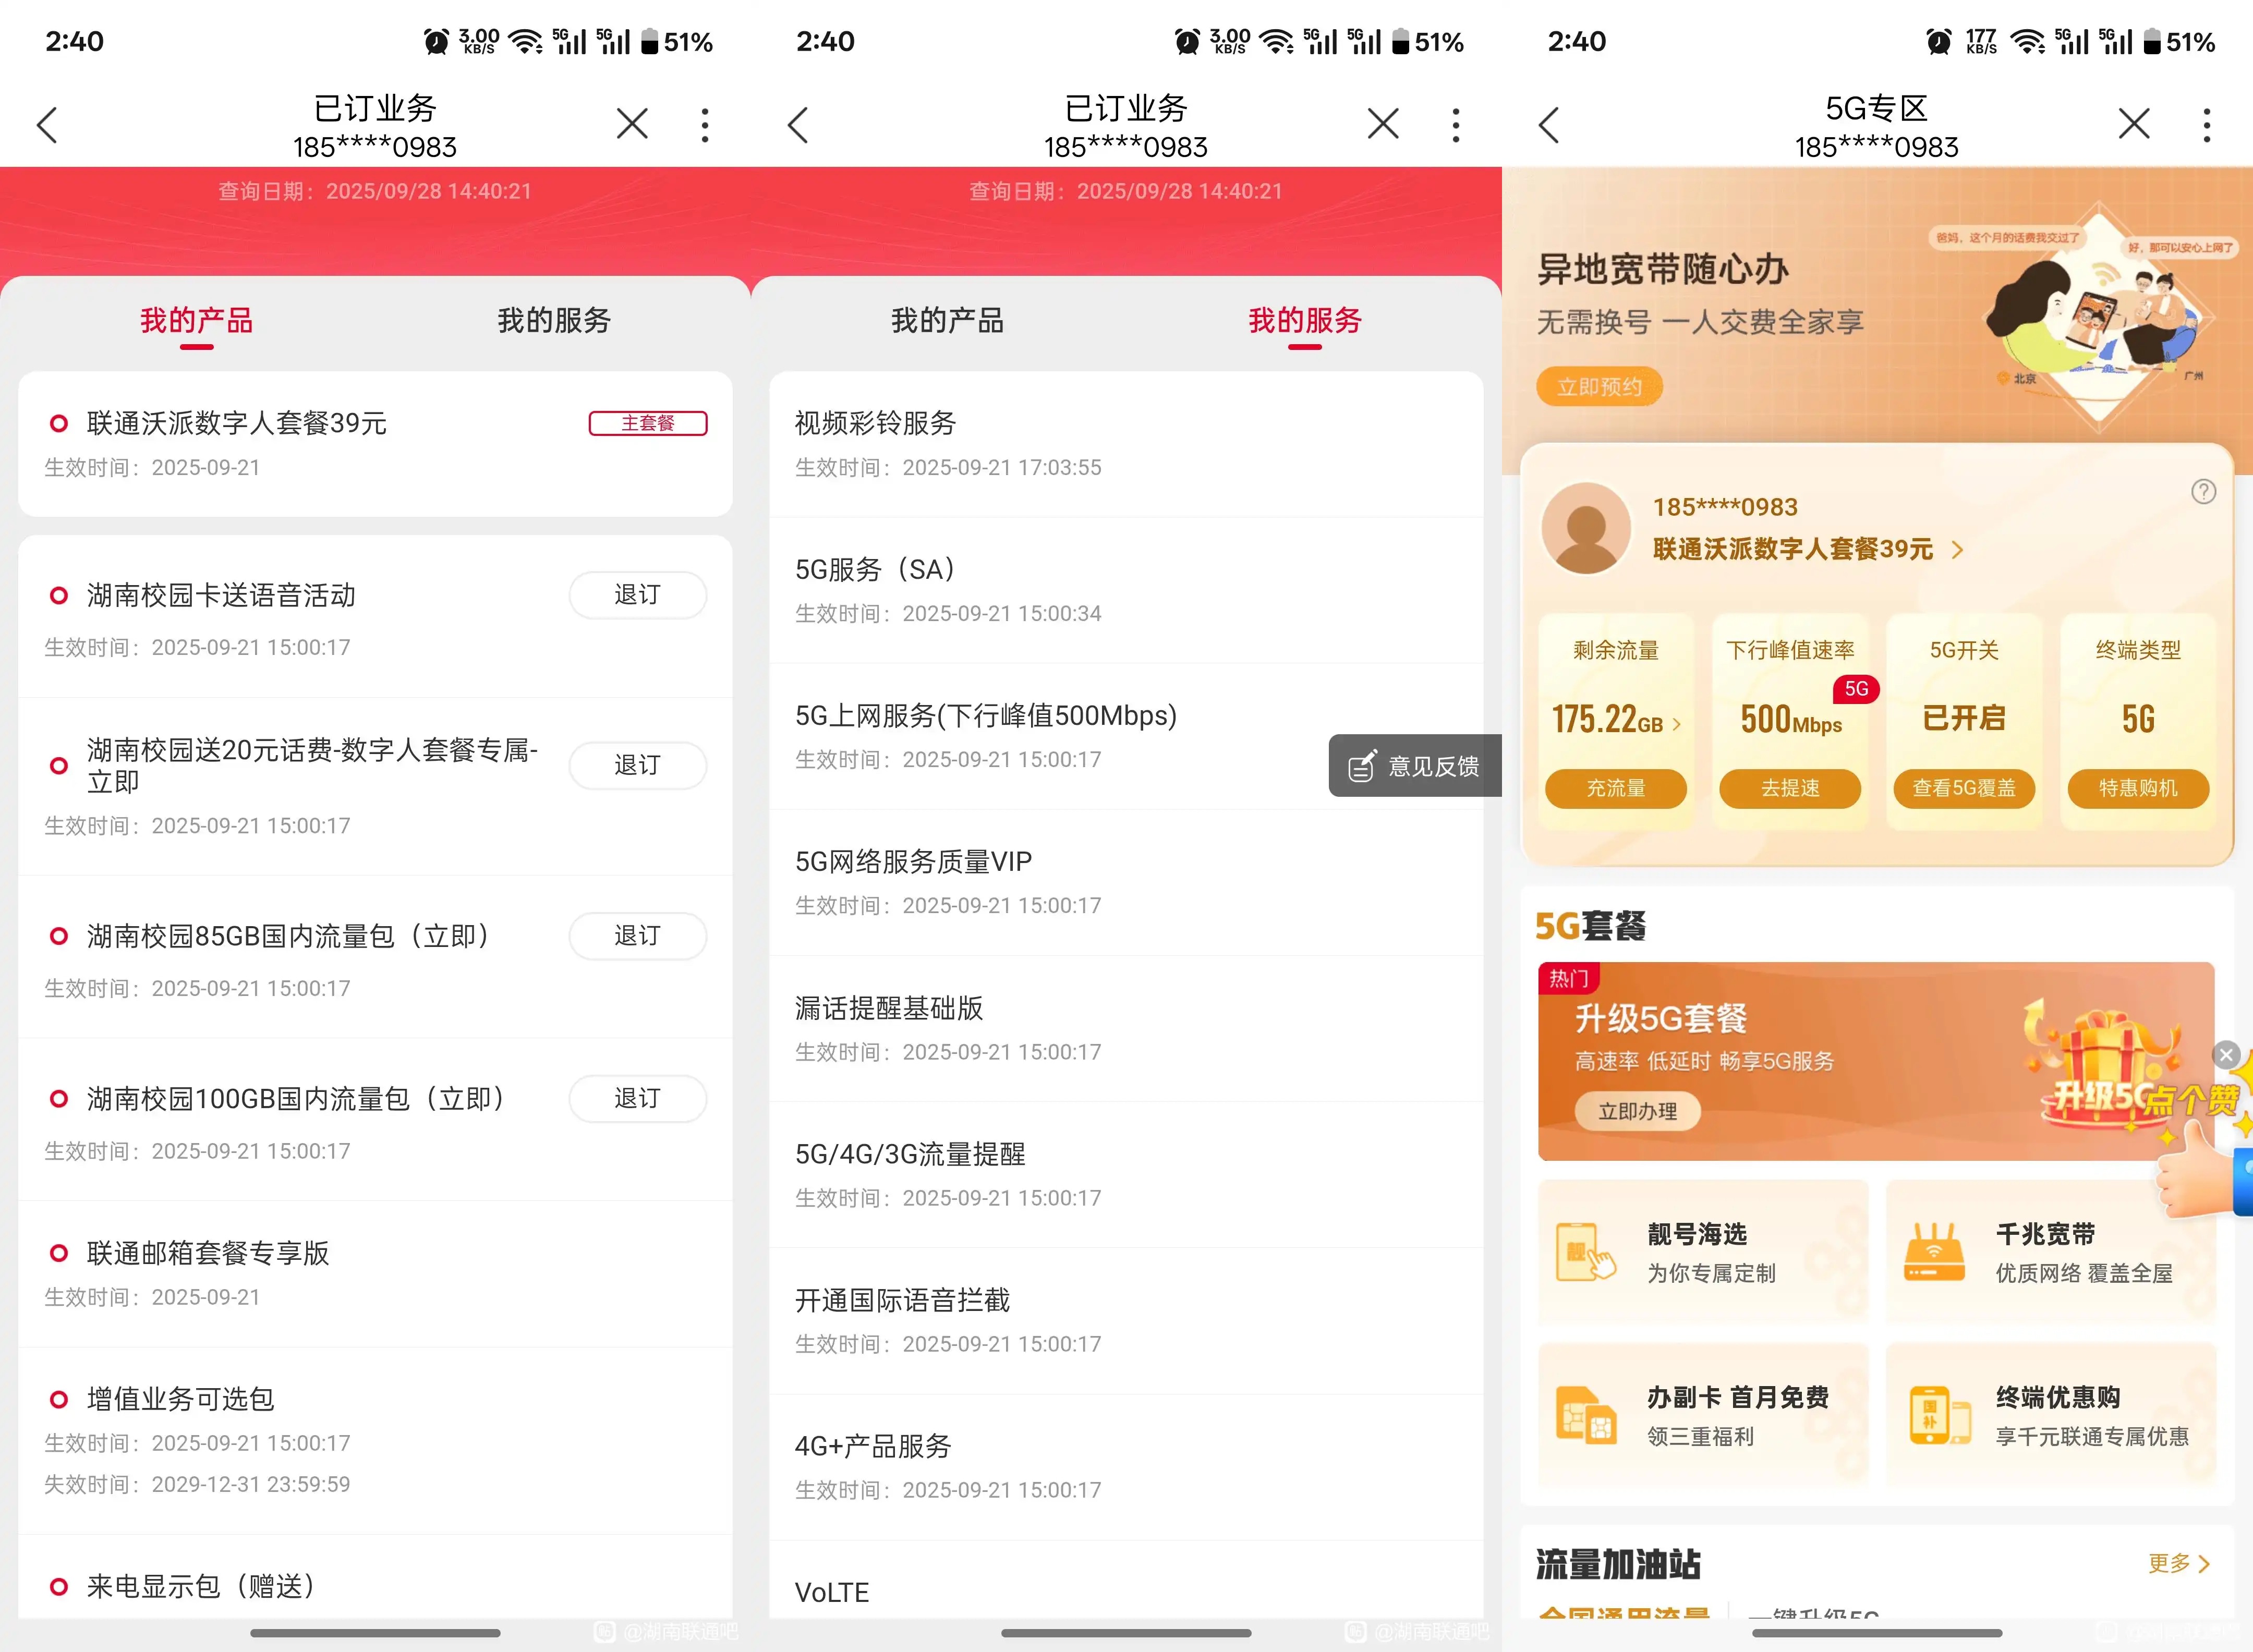Select radio dot for 增值业务可选包
The width and height of the screenshot is (2253, 1652).
click(59, 1399)
